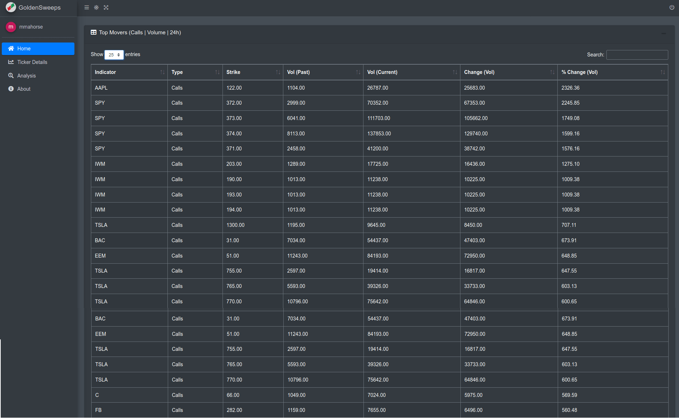Click the Indicator column header text

tap(105, 72)
